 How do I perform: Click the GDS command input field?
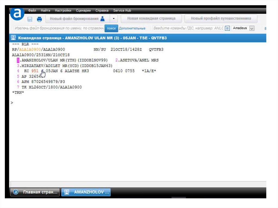click(188, 28)
